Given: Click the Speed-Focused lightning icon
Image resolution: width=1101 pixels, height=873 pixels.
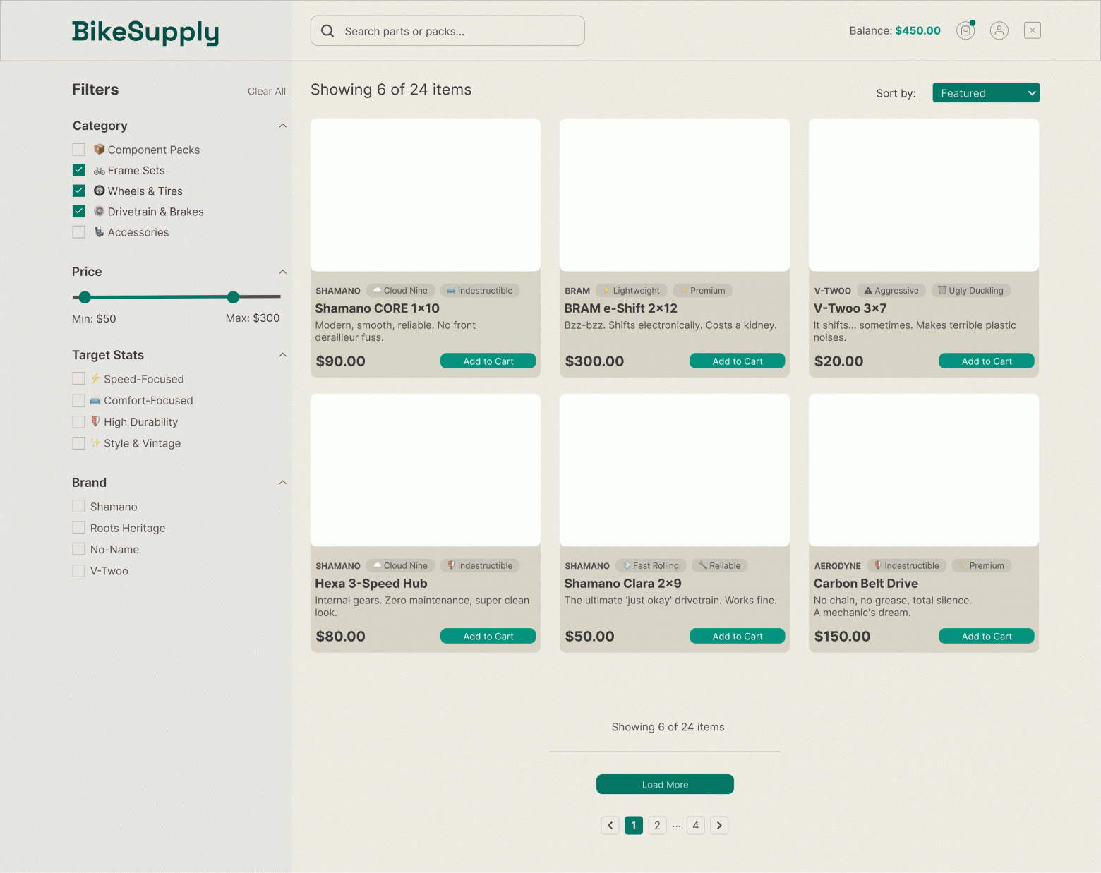Looking at the screenshot, I should (95, 378).
